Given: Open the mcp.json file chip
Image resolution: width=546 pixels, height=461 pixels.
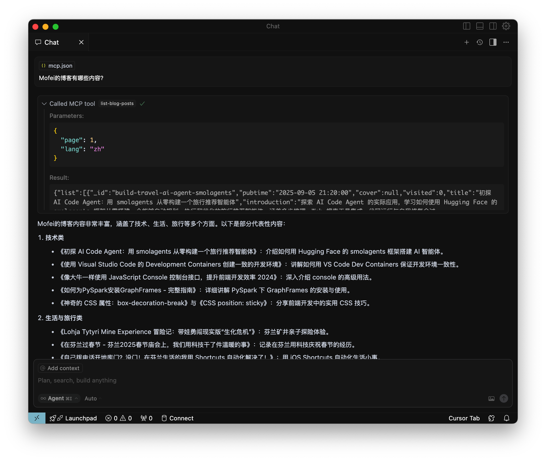Looking at the screenshot, I should (57, 66).
